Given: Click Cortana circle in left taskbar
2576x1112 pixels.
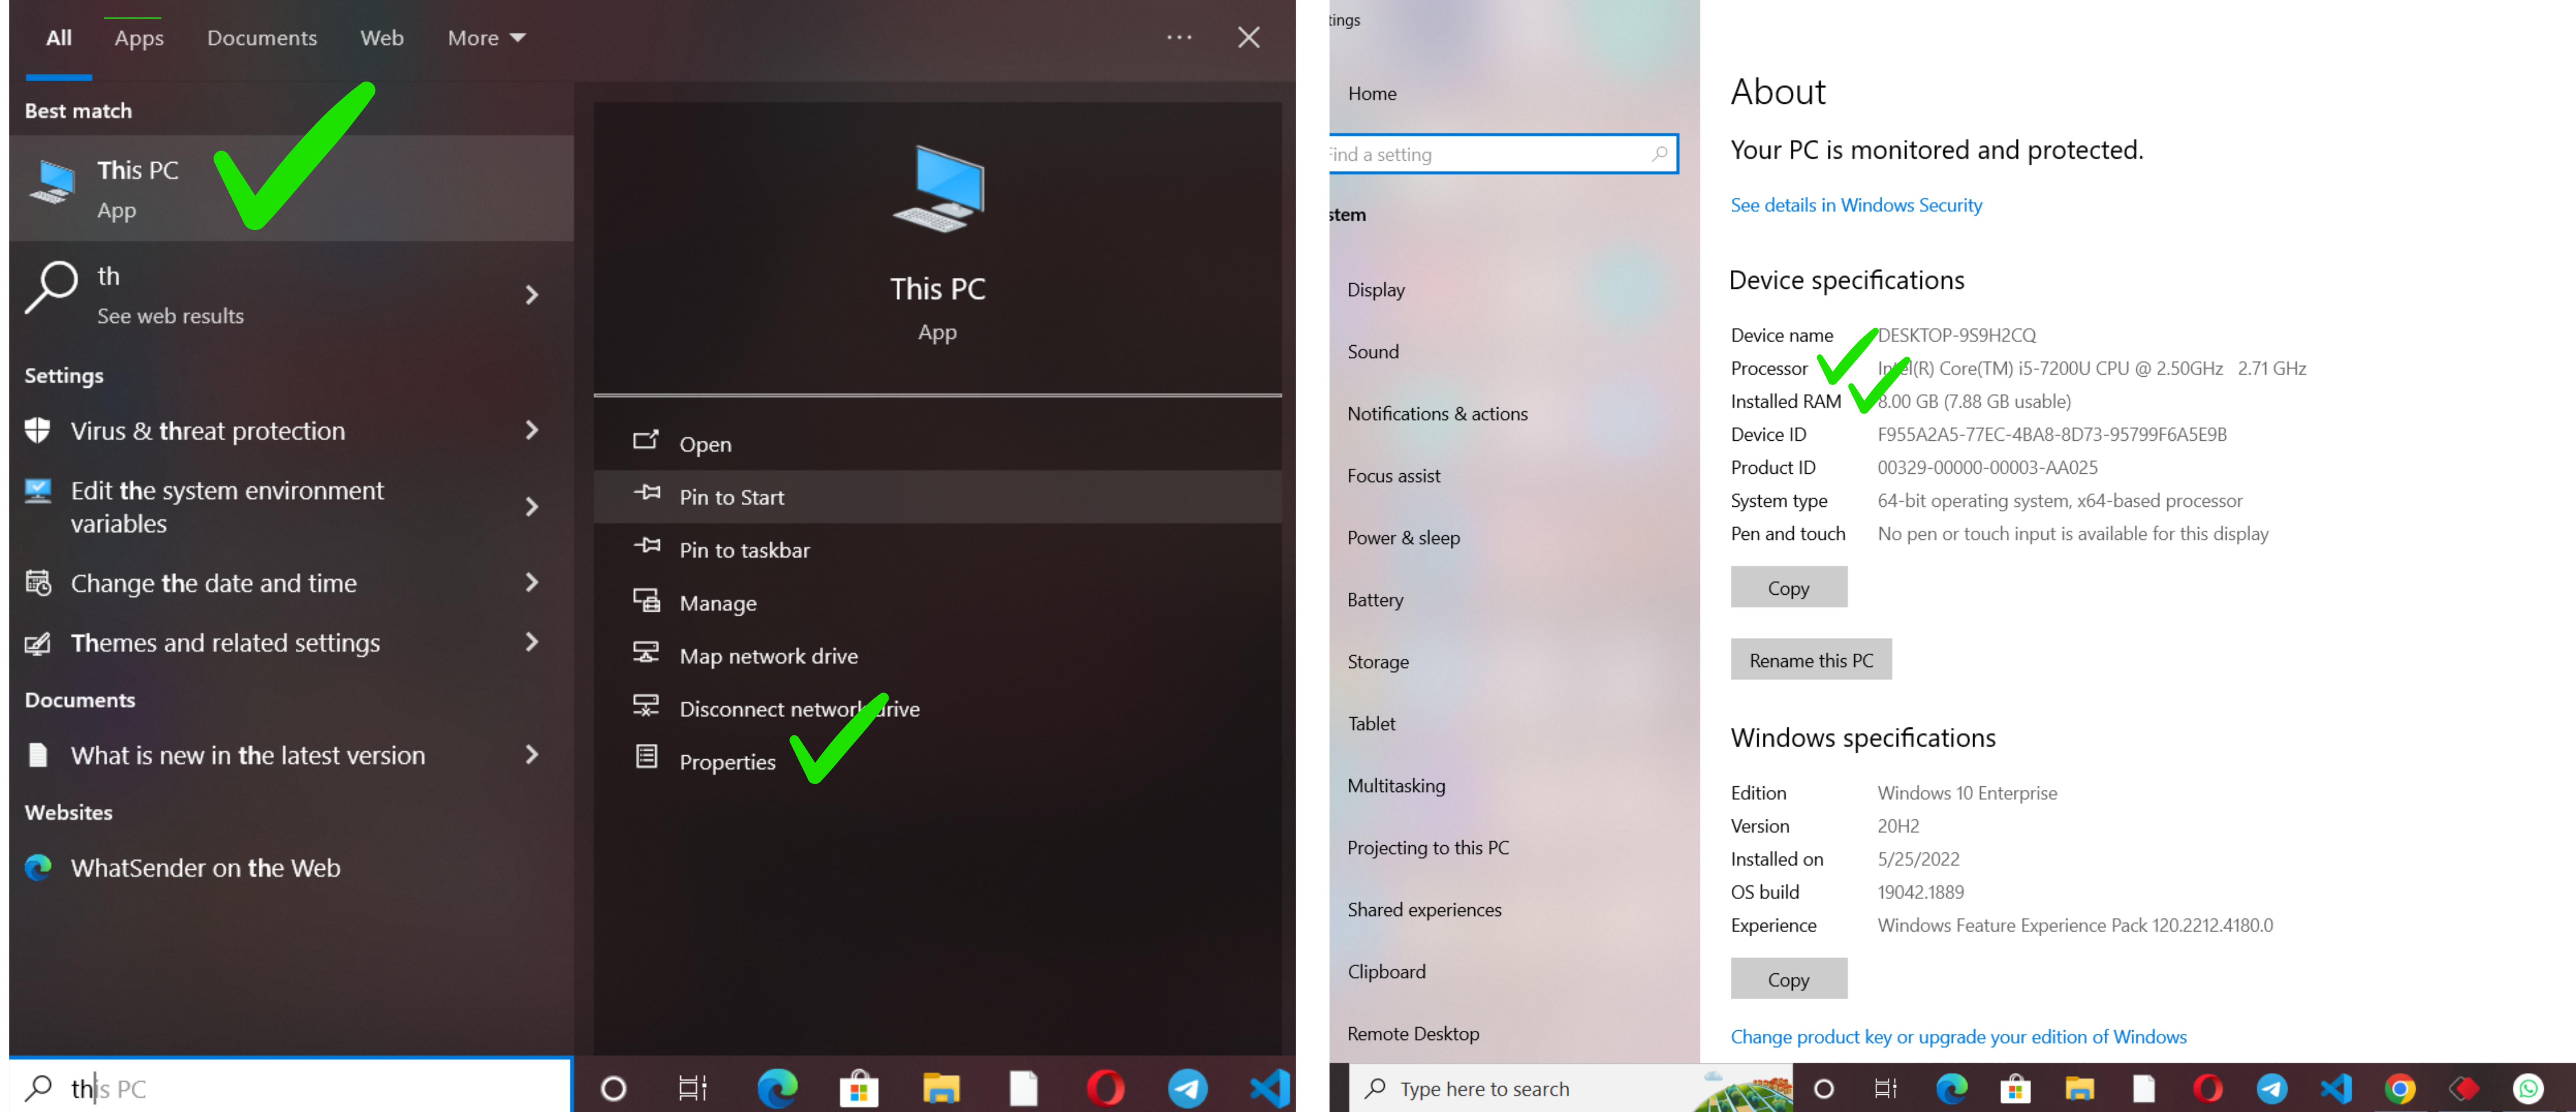Looking at the screenshot, I should 613,1088.
